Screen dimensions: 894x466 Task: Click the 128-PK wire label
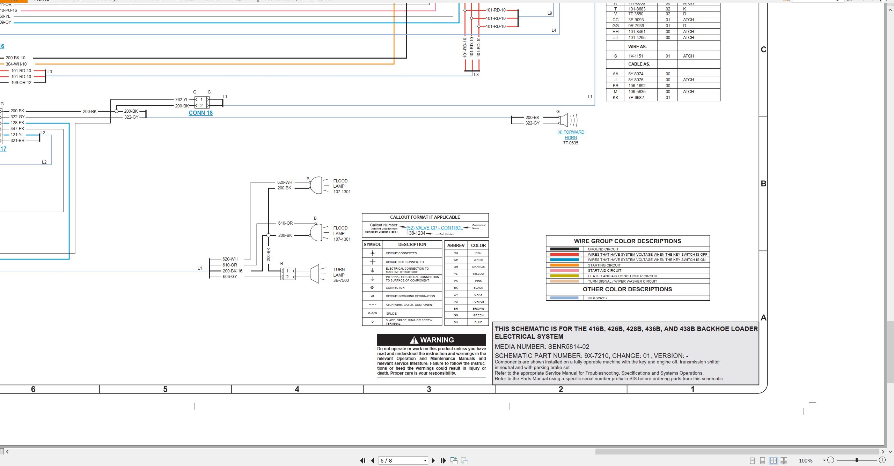[17, 123]
